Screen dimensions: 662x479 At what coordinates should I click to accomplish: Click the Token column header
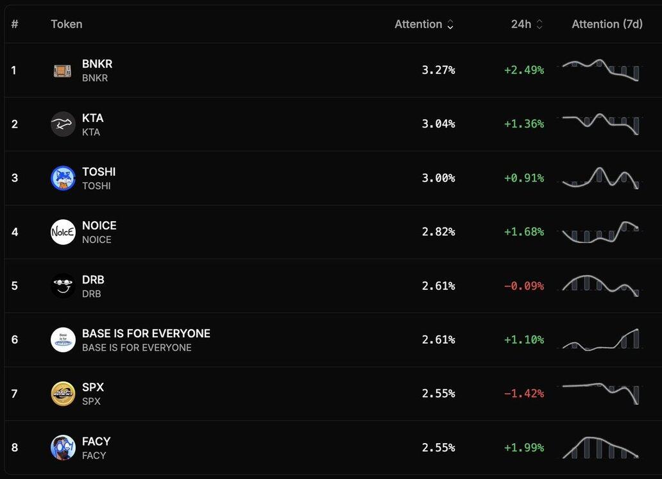(67, 24)
